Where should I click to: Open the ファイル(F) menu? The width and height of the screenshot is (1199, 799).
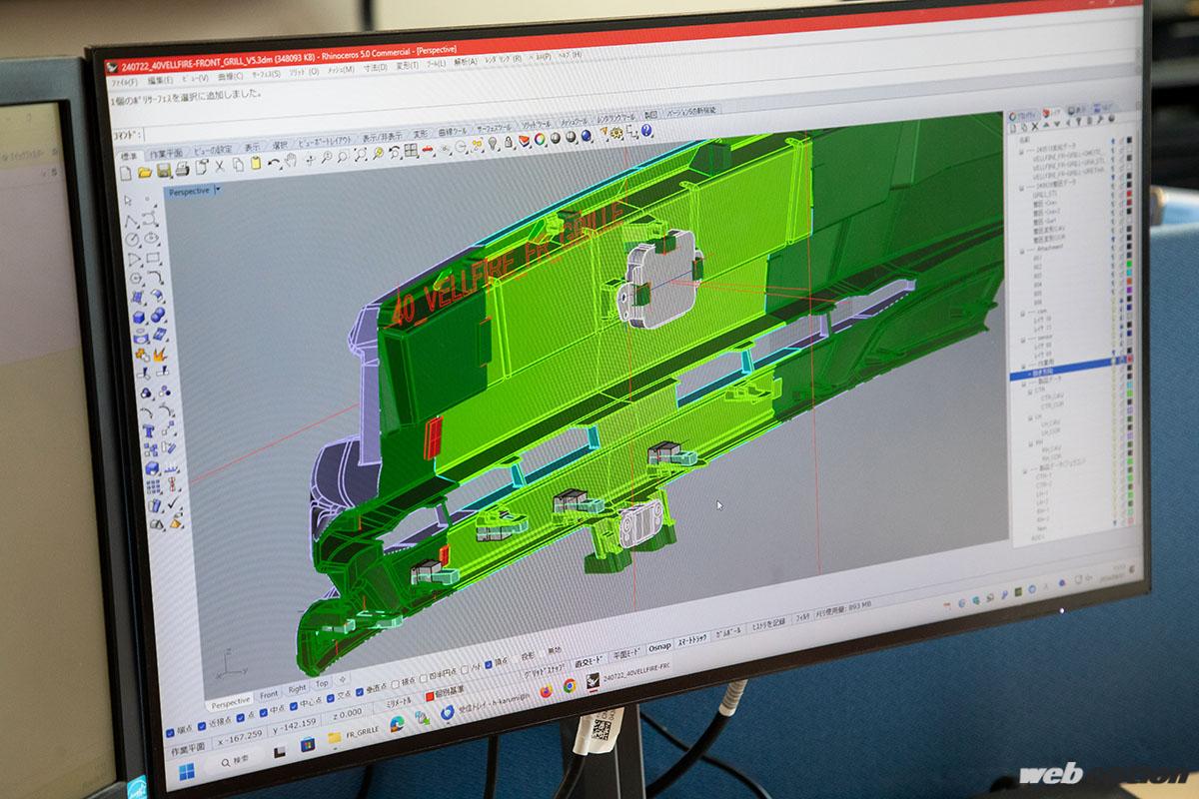tap(124, 81)
